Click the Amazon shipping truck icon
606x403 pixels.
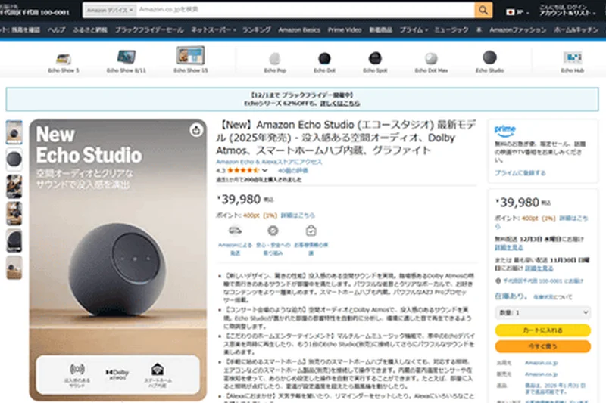[x=235, y=231]
